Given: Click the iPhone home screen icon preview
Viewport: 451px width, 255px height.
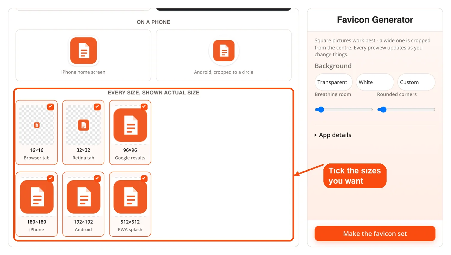Looking at the screenshot, I should click(x=83, y=51).
